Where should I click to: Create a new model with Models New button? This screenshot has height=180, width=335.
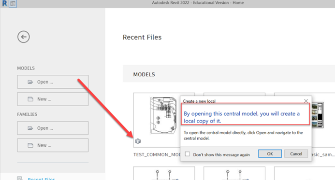coord(53,99)
